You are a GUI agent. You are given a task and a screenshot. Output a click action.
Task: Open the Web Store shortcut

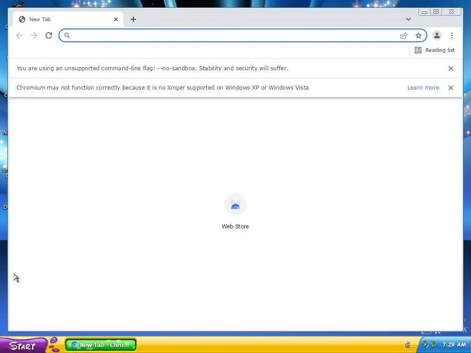(x=235, y=212)
